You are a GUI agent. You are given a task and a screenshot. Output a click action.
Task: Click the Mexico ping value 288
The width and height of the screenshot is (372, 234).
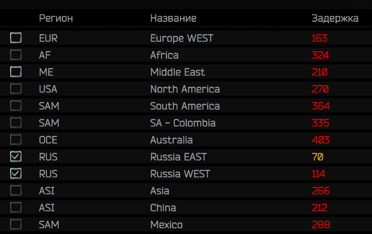[321, 225]
